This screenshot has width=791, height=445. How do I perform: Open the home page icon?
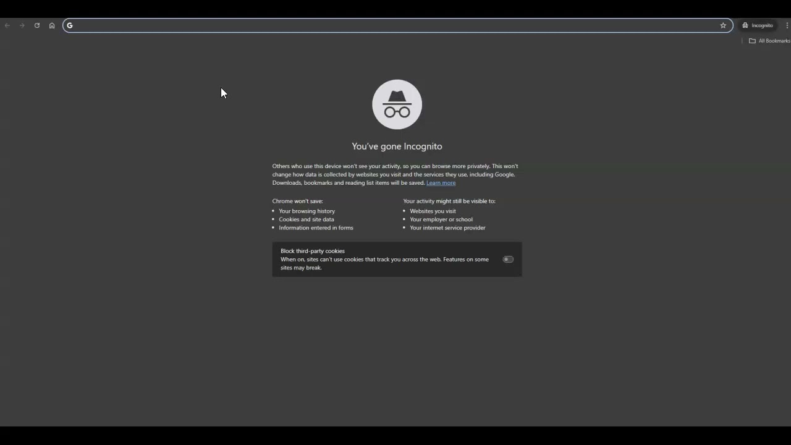52,25
